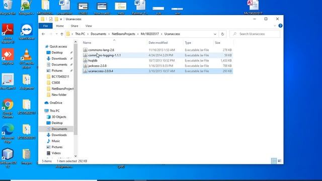Select the commons-lang-2.6 jar file
The width and height of the screenshot is (322, 181).
tap(157, 50)
